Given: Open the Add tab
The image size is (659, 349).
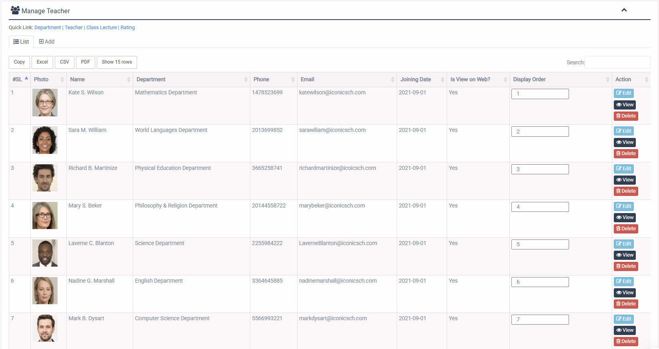Looking at the screenshot, I should [x=47, y=42].
